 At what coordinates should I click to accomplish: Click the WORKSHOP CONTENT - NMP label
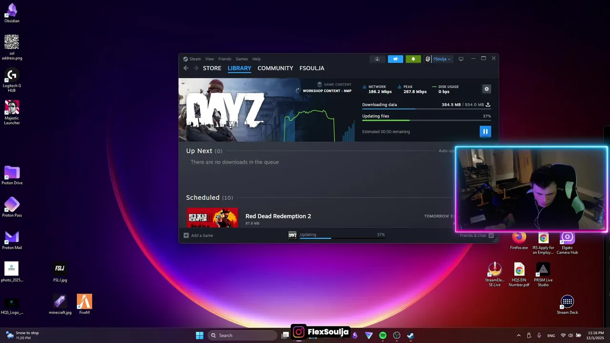(x=327, y=91)
